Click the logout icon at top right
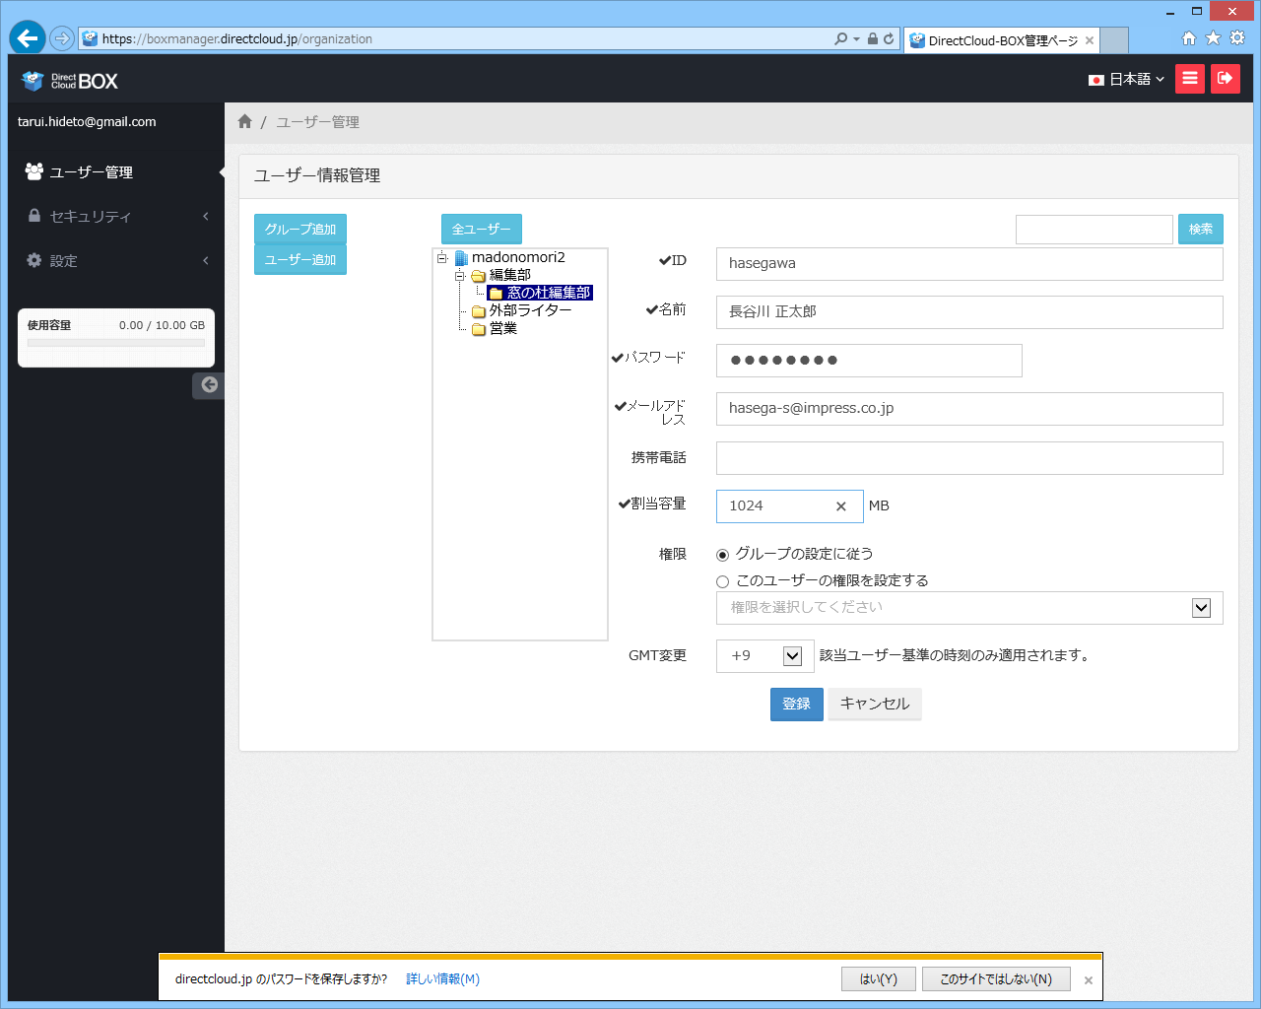 (1225, 78)
